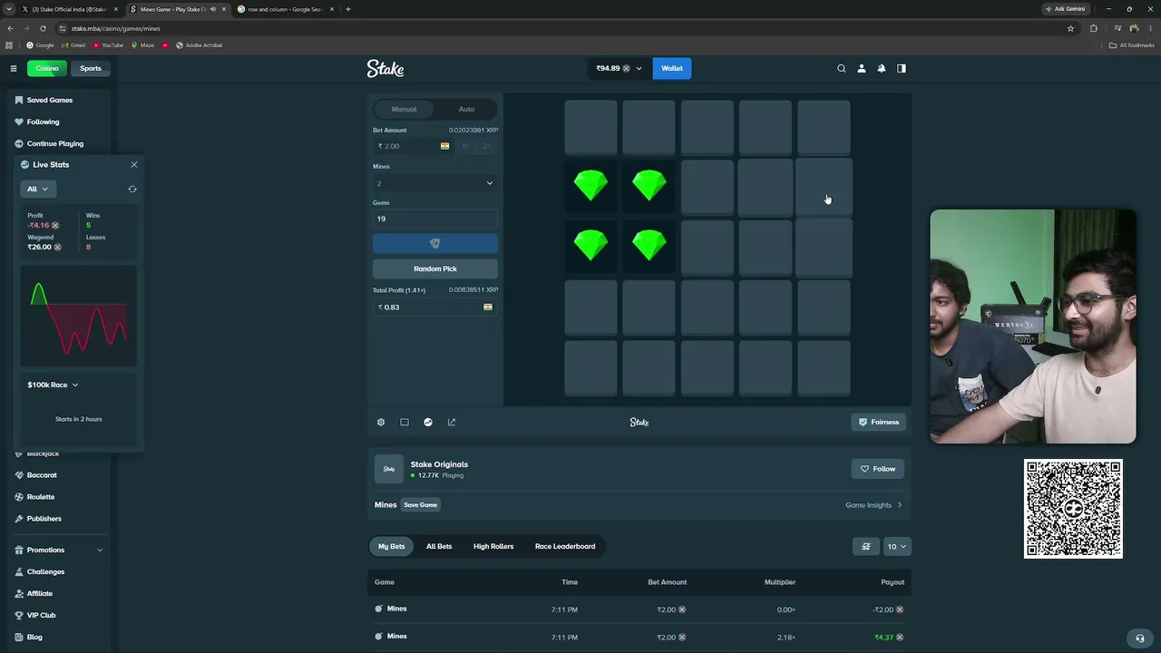Switch to My Bets tab
Image resolution: width=1161 pixels, height=653 pixels.
(392, 546)
